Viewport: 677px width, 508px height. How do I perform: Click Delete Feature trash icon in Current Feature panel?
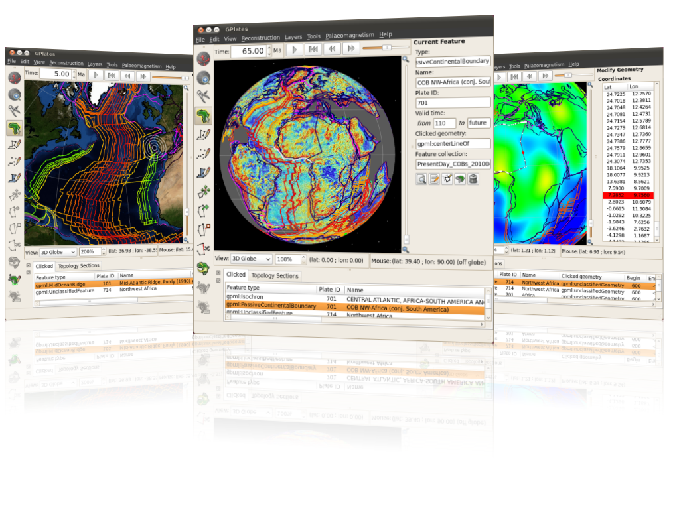[x=473, y=179]
